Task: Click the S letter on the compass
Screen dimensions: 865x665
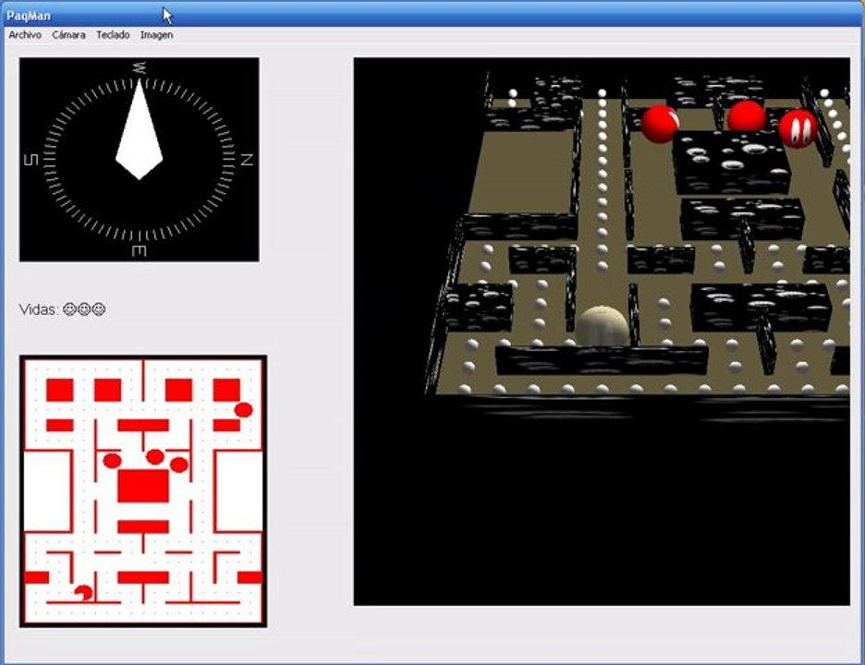Action: [x=31, y=160]
